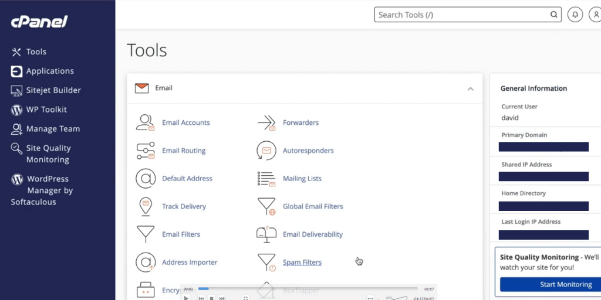
Task: Open Tools in the sidebar
Action: tap(36, 52)
